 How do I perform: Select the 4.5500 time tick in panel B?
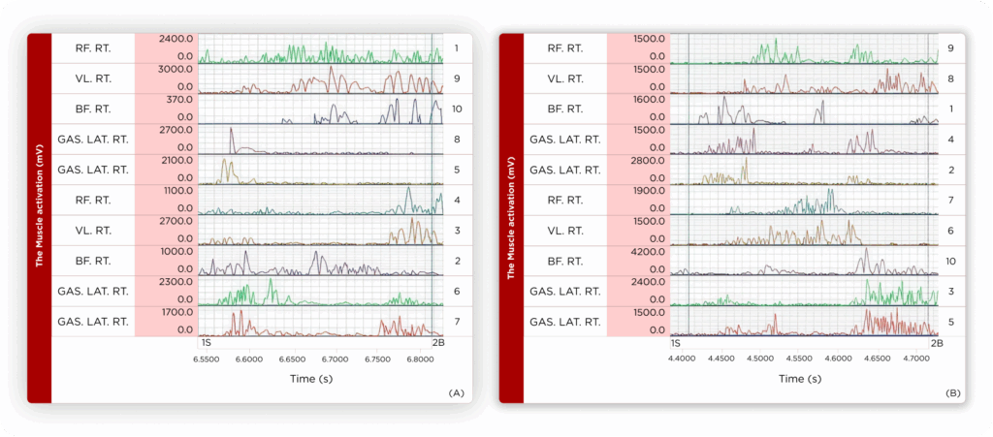coord(800,359)
